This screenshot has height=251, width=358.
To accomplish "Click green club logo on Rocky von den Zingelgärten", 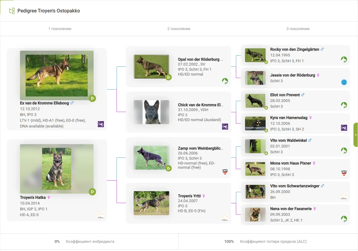I will click(x=344, y=59).
